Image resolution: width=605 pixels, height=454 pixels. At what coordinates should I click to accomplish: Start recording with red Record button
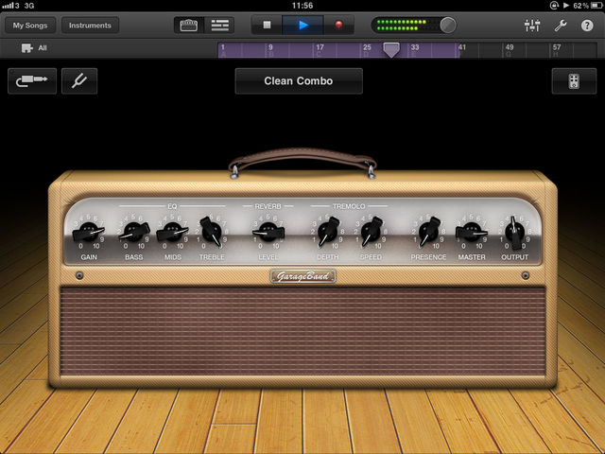click(338, 26)
